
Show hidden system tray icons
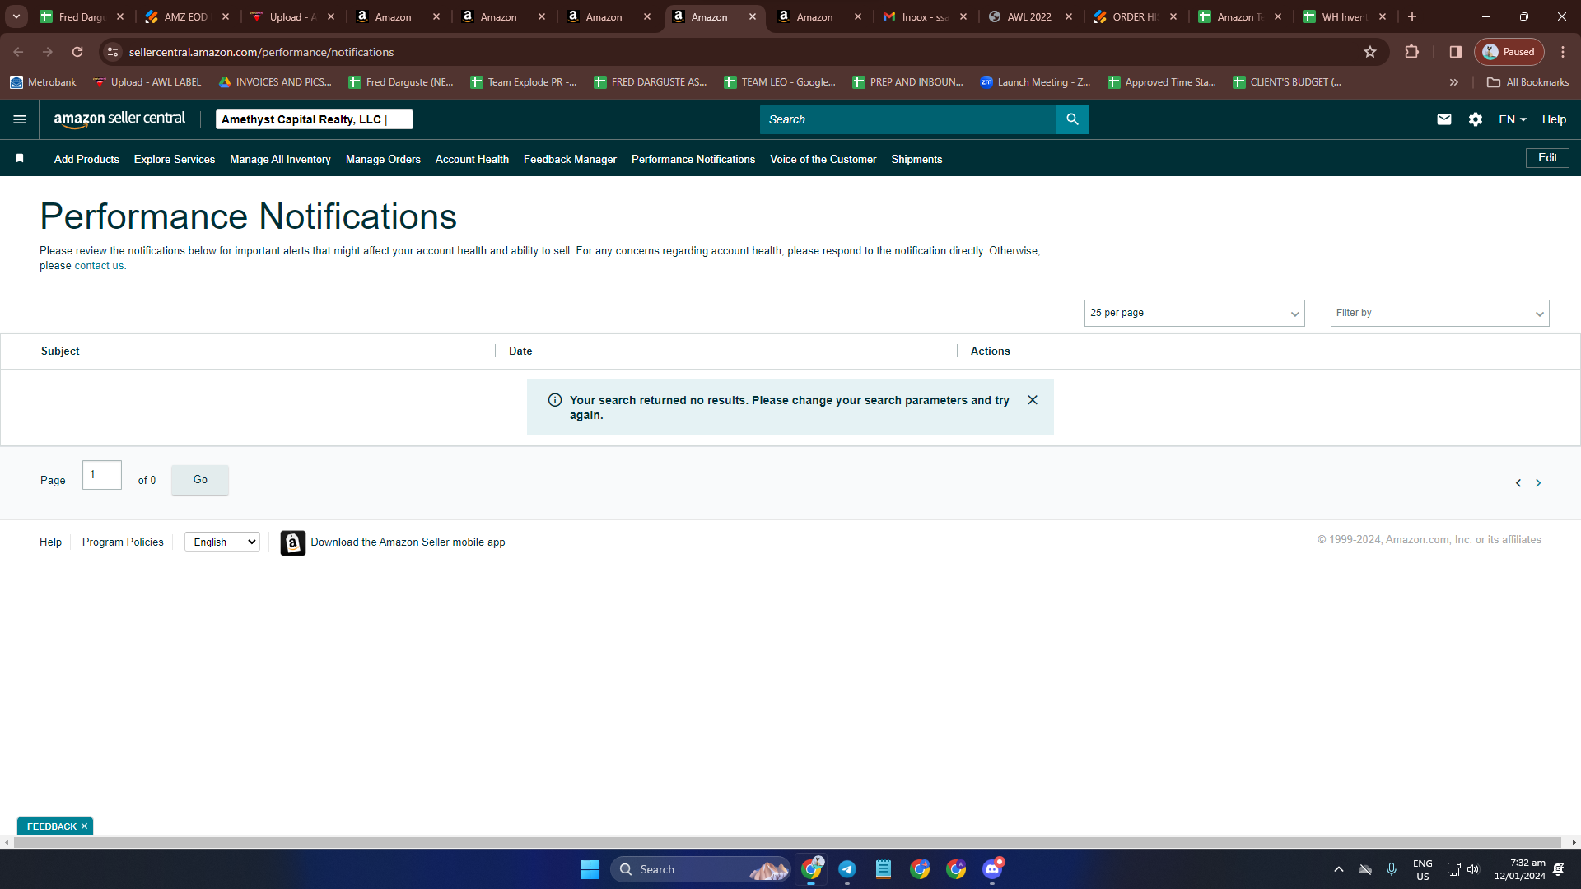pyautogui.click(x=1339, y=869)
